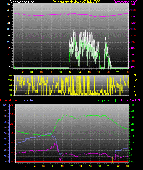Click the 'W' compass direction label
The width and height of the screenshot is (143, 170).
135,80
